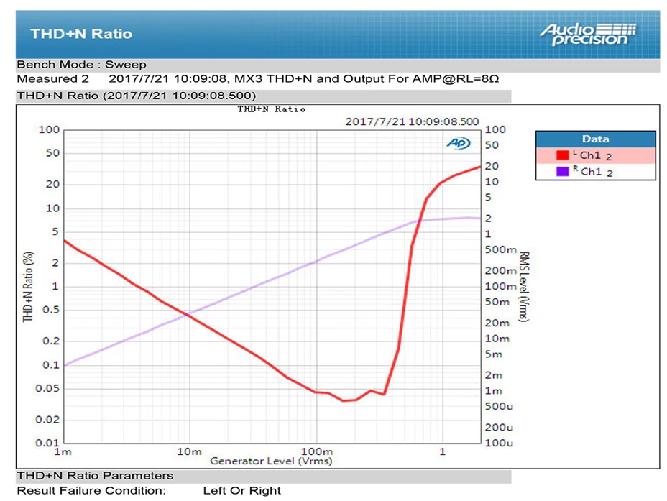
Task: Click the 'Left Or Right' value
Action: tap(242, 490)
